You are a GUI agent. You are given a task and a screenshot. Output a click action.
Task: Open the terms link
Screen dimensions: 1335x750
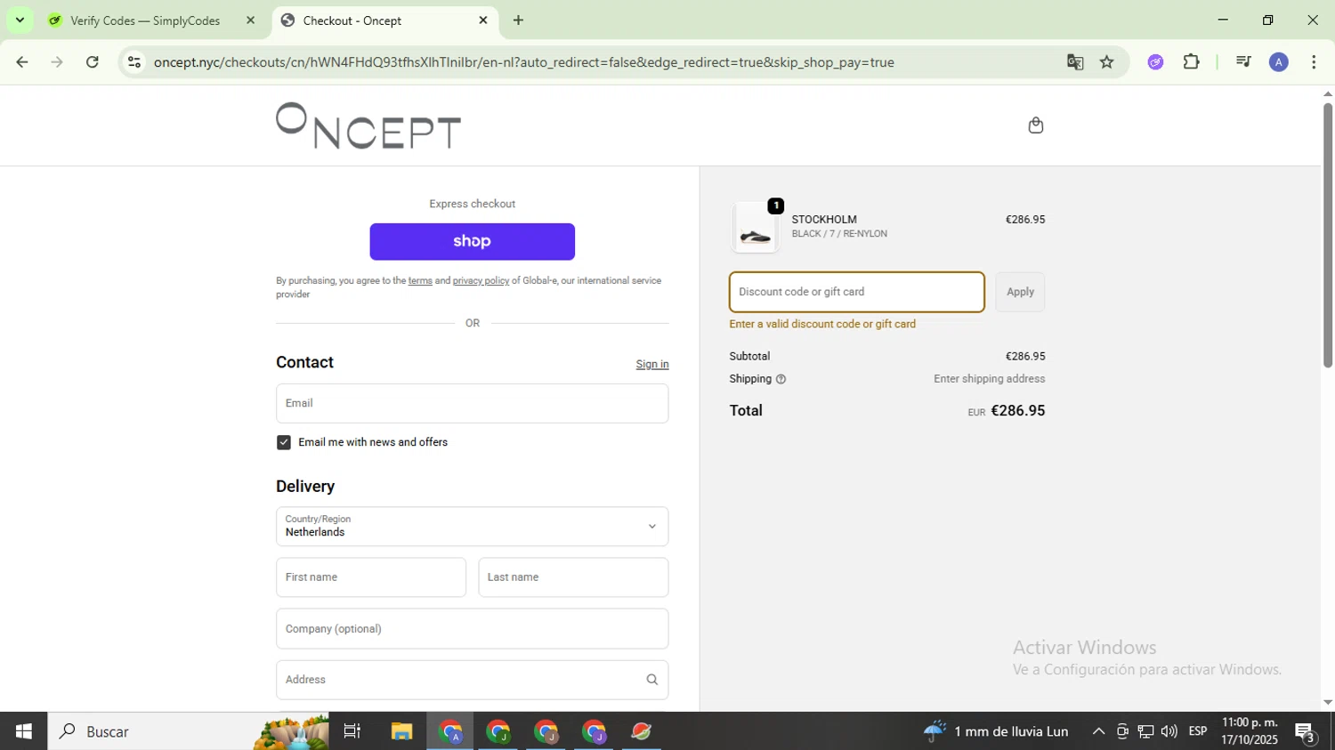420,281
